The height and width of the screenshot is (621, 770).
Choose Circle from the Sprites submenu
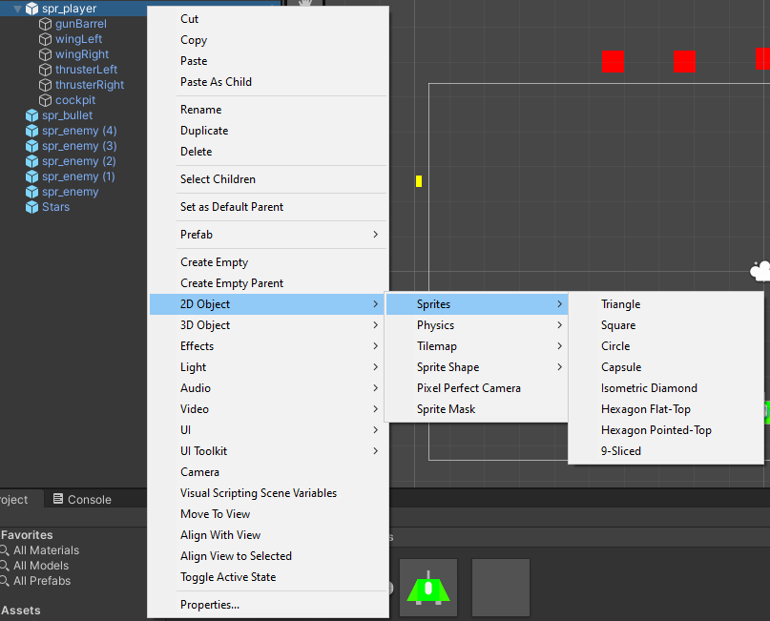615,346
